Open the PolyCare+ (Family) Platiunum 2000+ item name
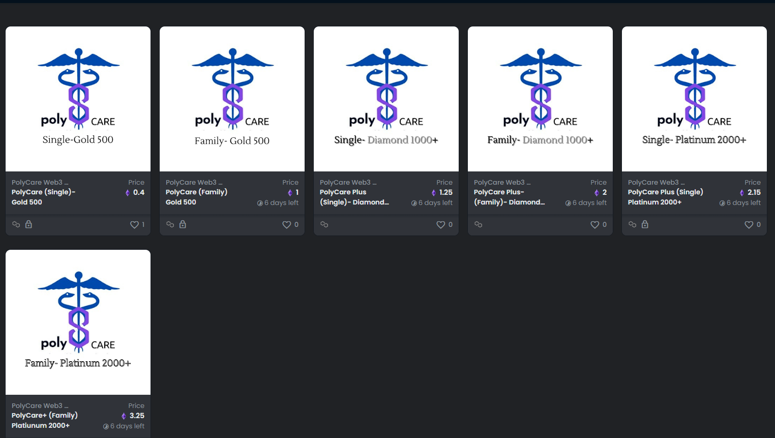This screenshot has width=775, height=438. tap(45, 420)
